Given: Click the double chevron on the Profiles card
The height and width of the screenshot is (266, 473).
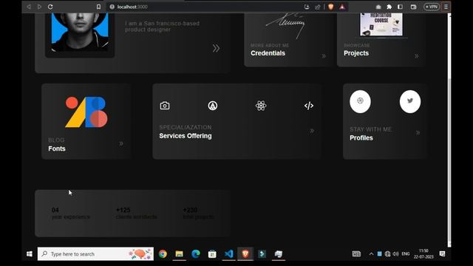Looking at the screenshot, I should click(418, 133).
